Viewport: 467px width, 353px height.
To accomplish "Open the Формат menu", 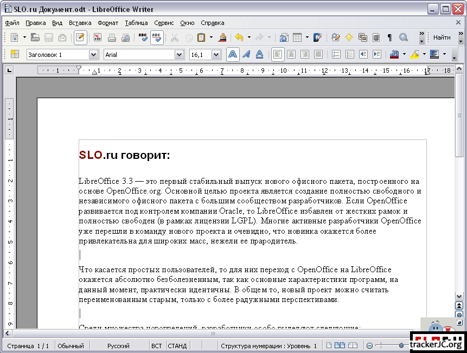I will (x=108, y=23).
